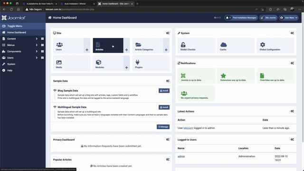This screenshot has height=171, width=304.
Task: Add new article category with plus button
Action: click(166, 46)
